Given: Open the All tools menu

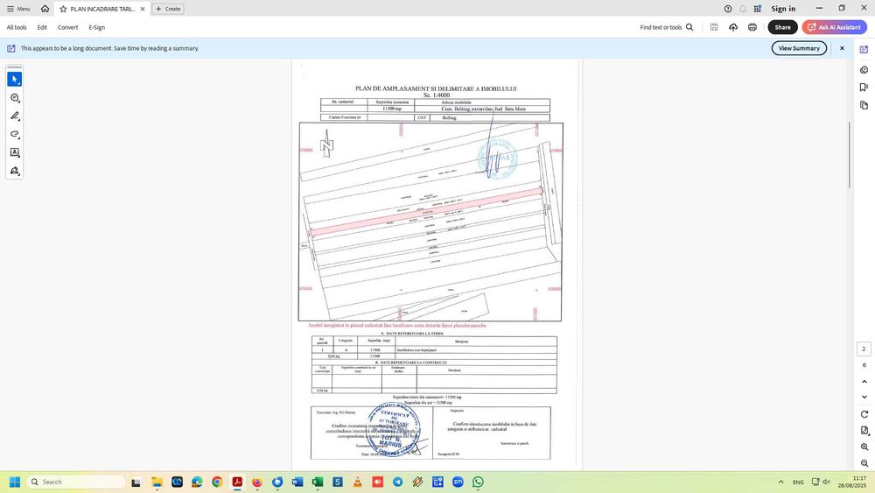Looking at the screenshot, I should tap(17, 27).
